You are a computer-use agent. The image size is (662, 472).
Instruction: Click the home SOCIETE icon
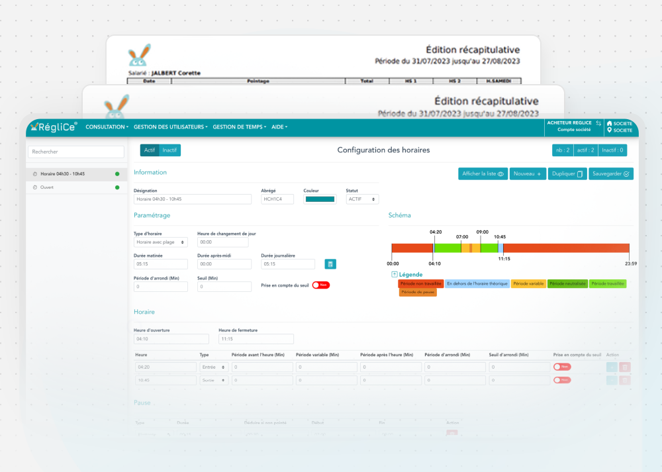[609, 123]
